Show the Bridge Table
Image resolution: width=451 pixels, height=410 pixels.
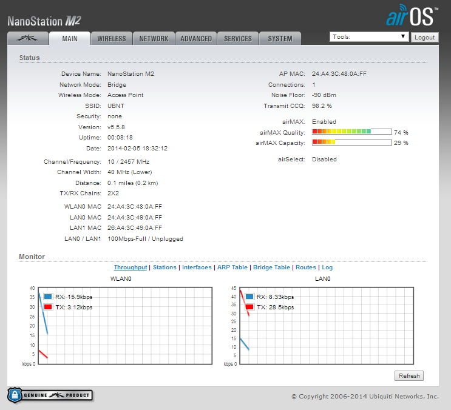[x=271, y=267]
